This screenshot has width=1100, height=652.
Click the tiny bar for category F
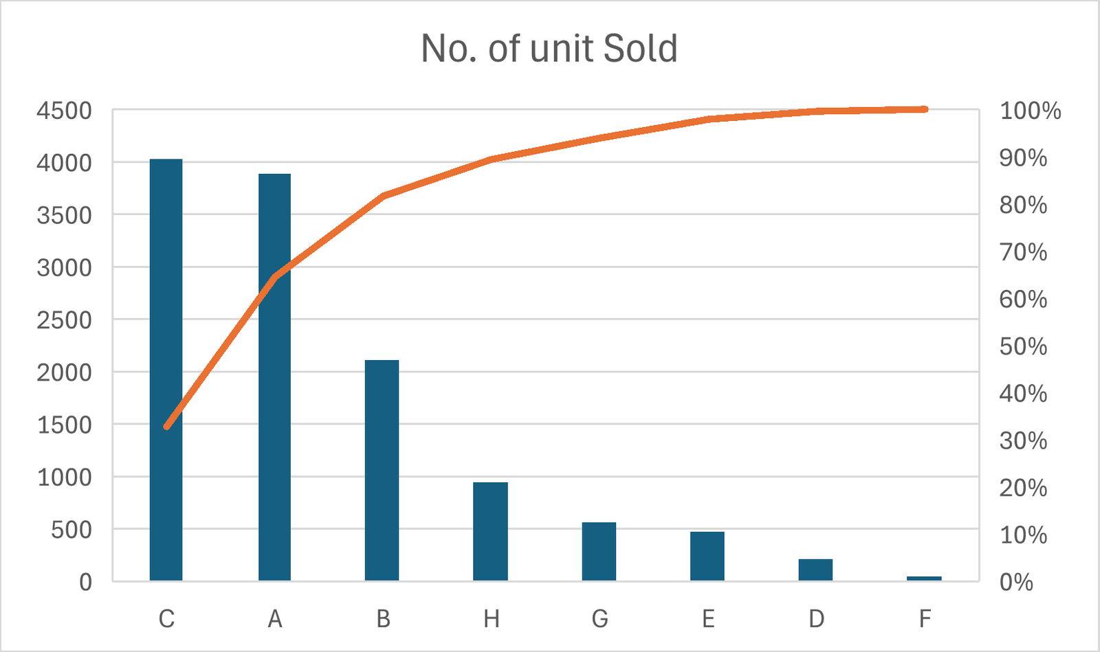click(x=924, y=578)
